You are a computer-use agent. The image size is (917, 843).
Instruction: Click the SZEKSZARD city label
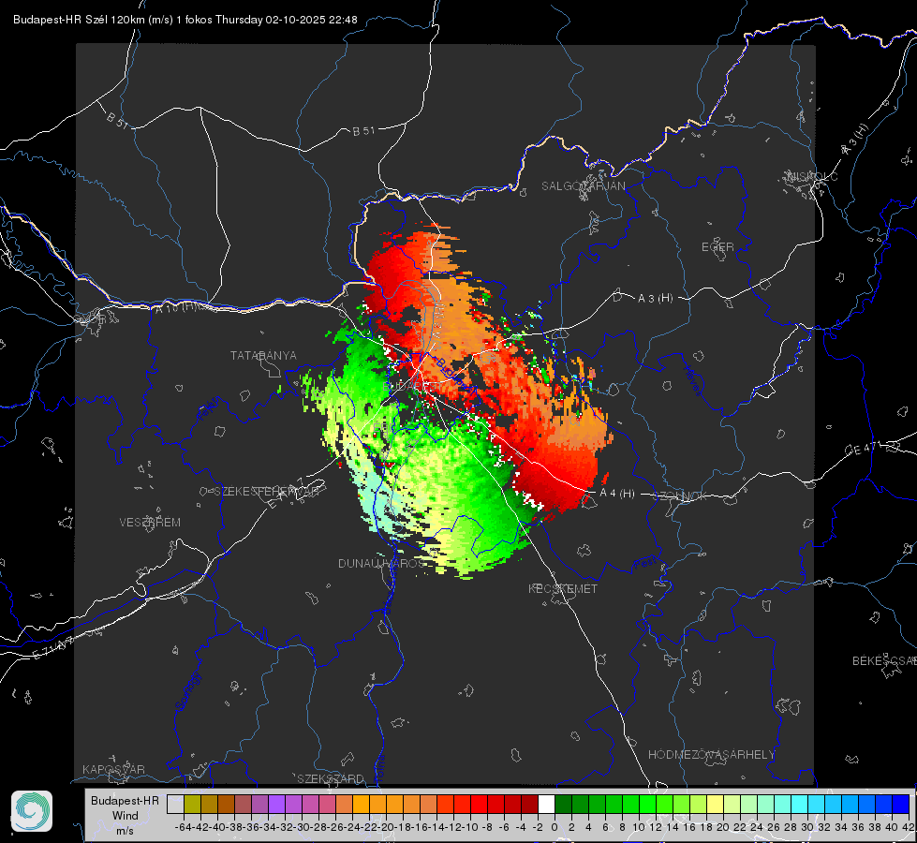pos(331,778)
